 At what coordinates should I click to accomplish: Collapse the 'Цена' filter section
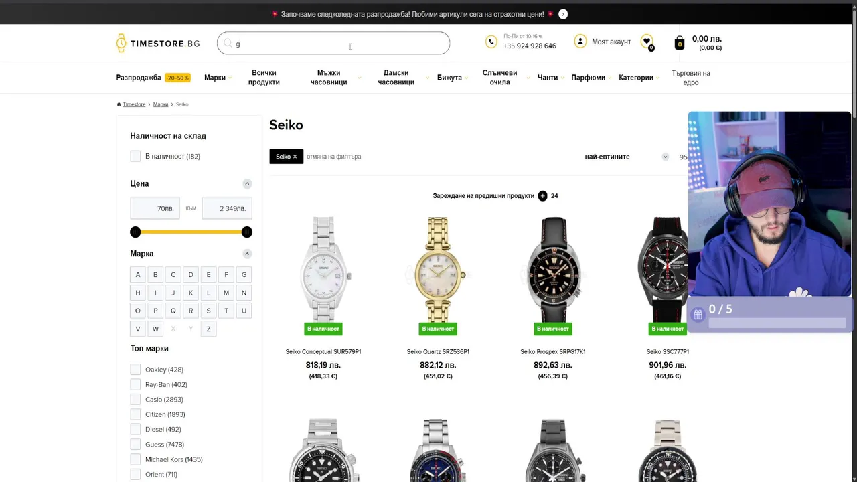247,184
